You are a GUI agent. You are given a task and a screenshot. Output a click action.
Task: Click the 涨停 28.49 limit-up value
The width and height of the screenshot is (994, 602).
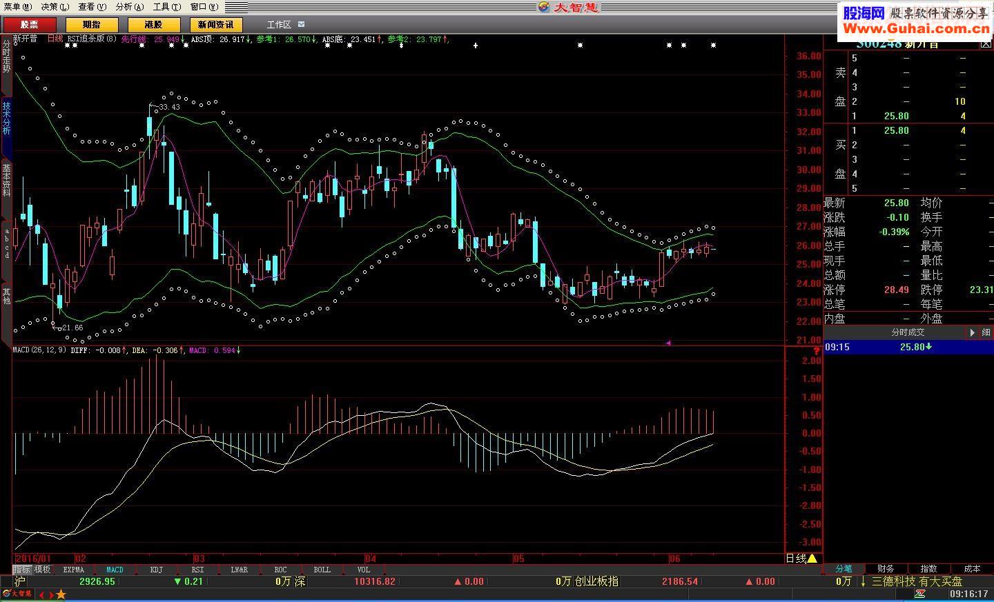(x=896, y=290)
